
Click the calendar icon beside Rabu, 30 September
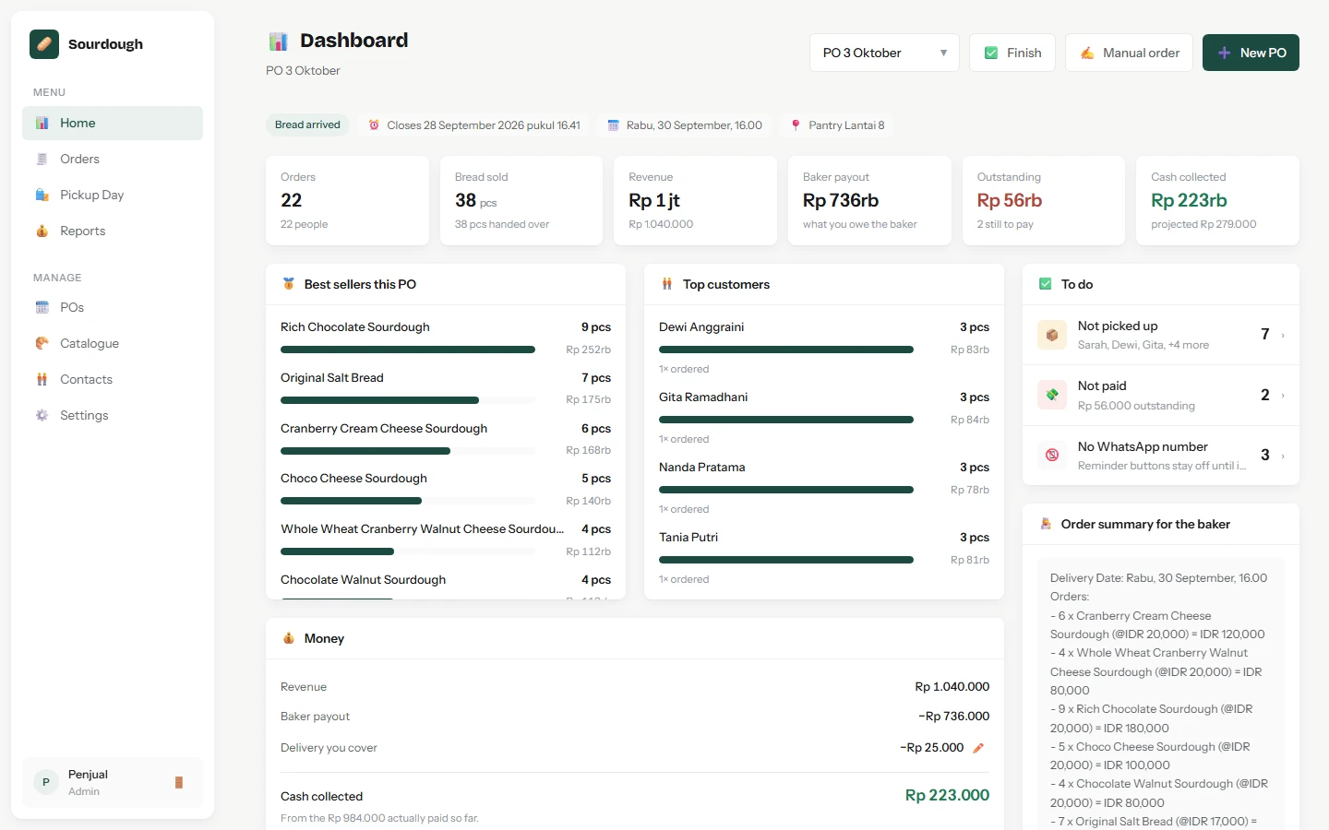coord(613,125)
